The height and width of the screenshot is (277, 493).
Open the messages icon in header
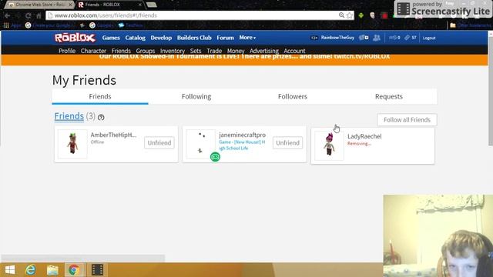pos(364,38)
